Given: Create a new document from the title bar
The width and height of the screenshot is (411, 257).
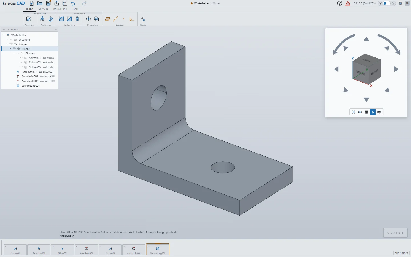Looking at the screenshot, I should [x=32, y=3].
